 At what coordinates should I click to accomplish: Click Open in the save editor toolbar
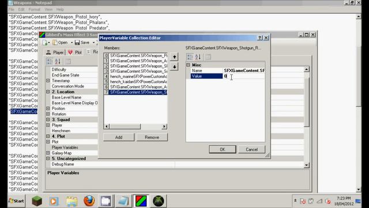click(x=60, y=43)
